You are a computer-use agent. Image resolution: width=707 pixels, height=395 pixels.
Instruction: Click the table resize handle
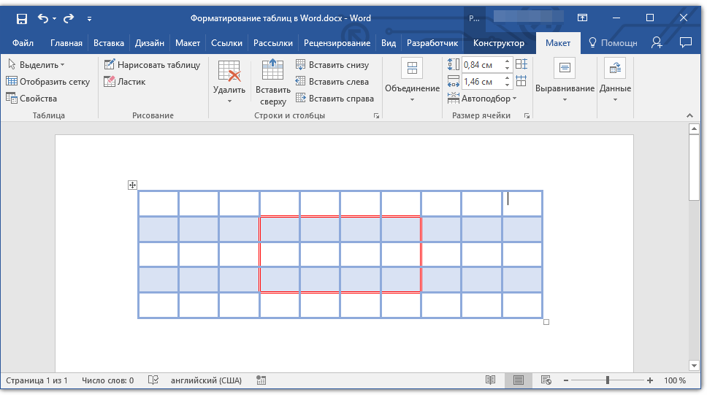(x=546, y=322)
